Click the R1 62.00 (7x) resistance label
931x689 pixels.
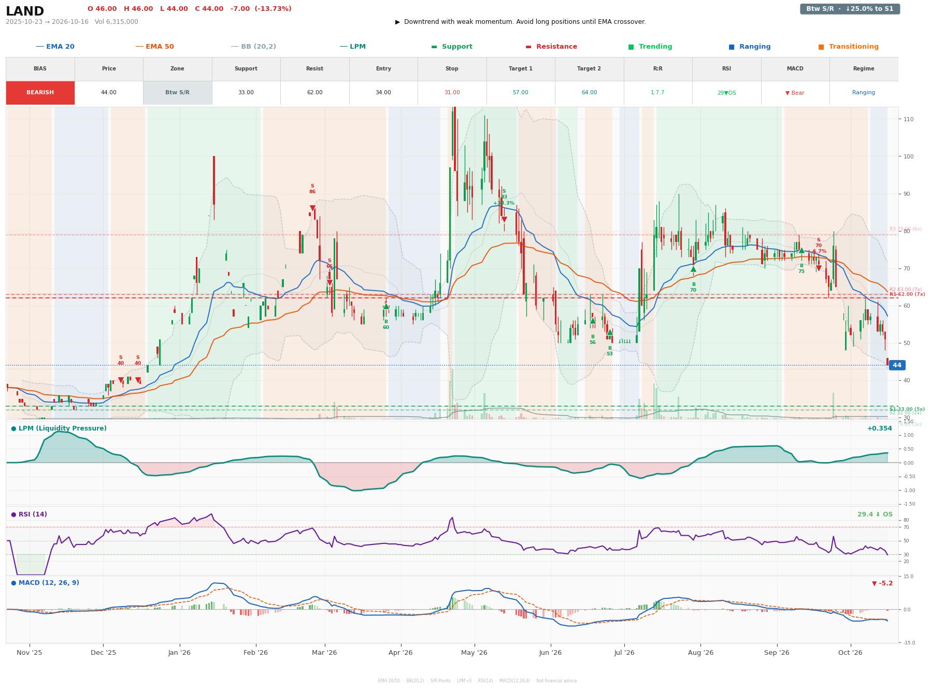click(907, 294)
